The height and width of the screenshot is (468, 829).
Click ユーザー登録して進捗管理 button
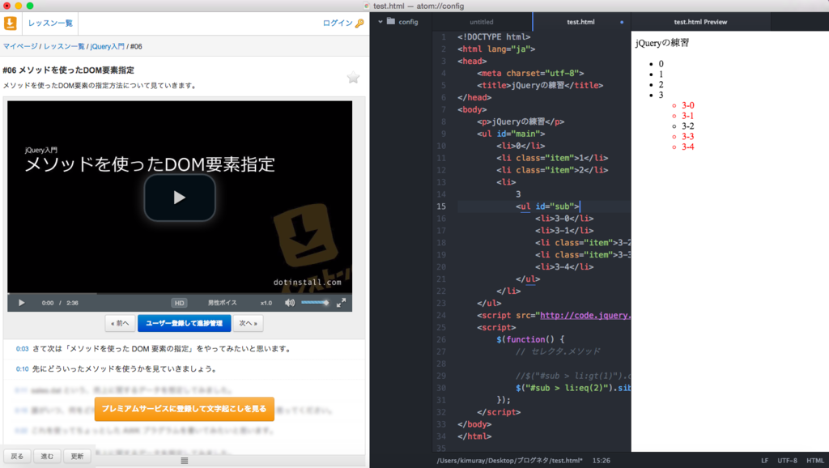pos(184,323)
